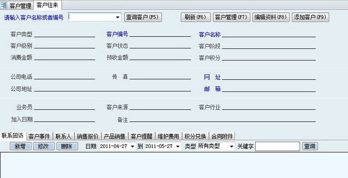This screenshot has height=178, width=348.
Task: Click the 客户来源 field
Action: 160,107
